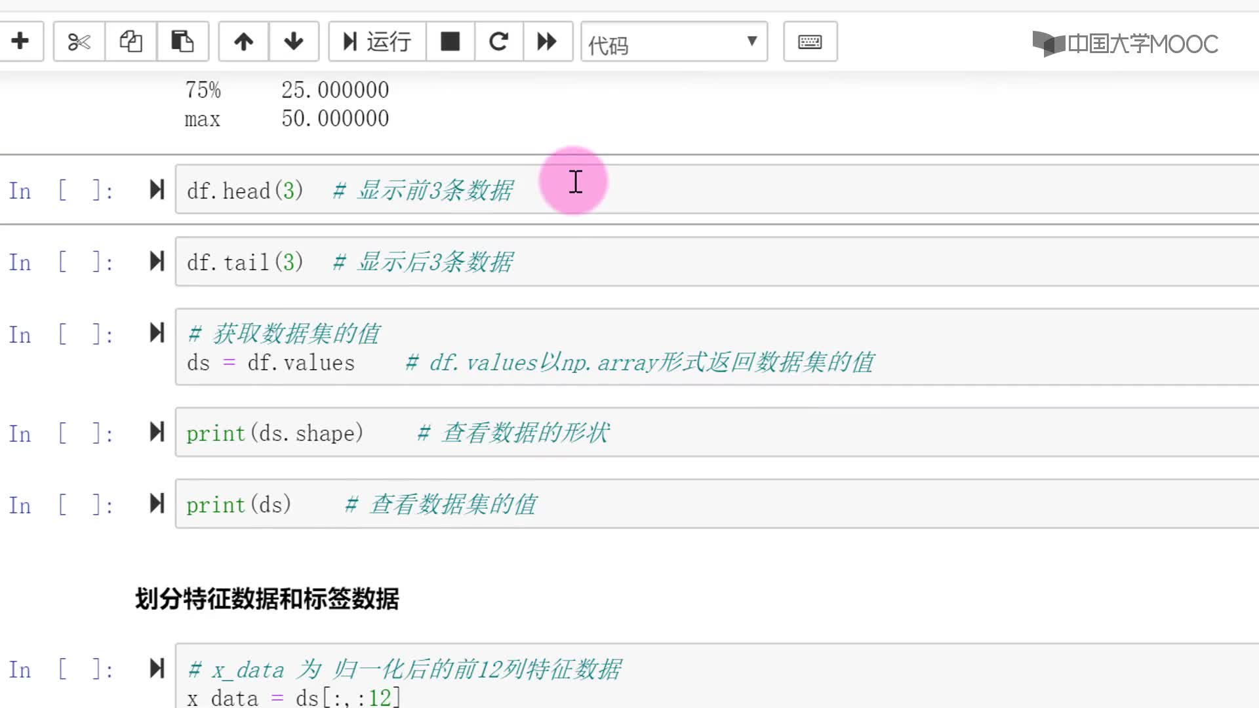The height and width of the screenshot is (708, 1259).
Task: Open the command palette keyboard icon
Action: click(810, 41)
